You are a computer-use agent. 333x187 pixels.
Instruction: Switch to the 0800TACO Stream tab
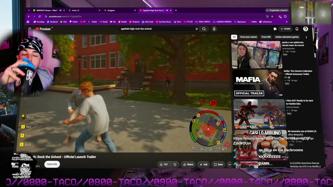point(47,10)
